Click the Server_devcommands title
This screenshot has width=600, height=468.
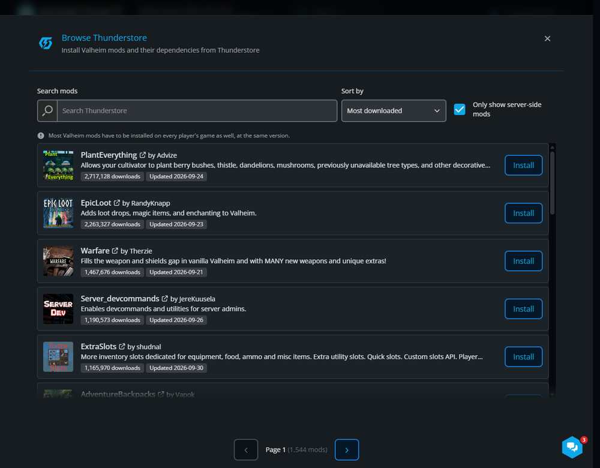click(120, 298)
